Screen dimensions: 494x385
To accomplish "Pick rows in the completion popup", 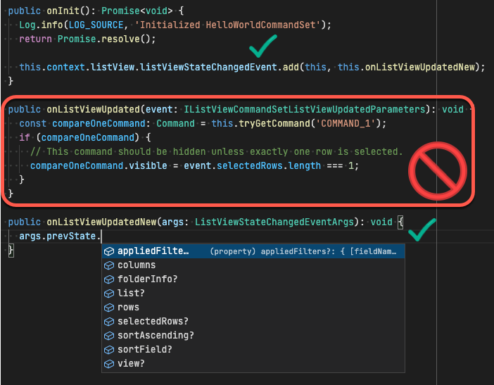I will point(253,307).
